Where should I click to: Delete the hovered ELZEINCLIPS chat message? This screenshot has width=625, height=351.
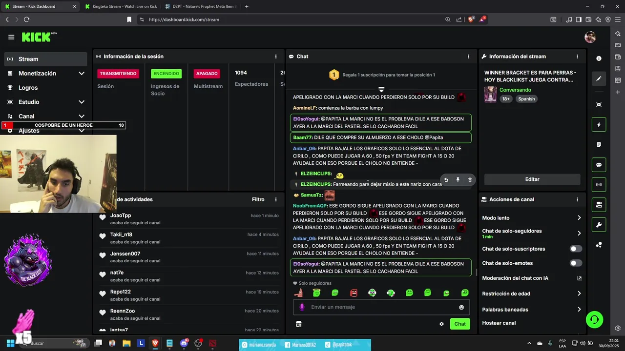pos(470,180)
